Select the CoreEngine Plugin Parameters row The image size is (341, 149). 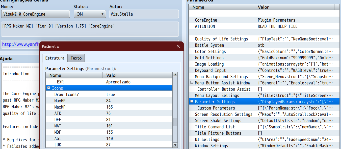[264, 20]
